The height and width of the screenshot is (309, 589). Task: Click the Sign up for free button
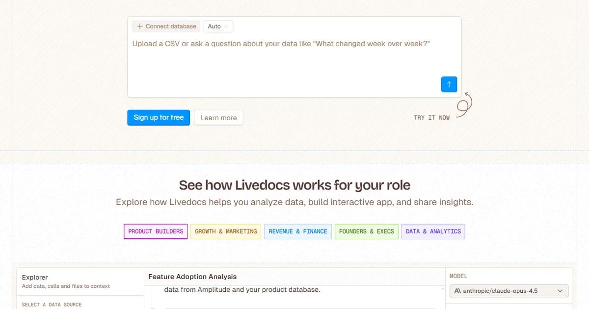[x=158, y=118]
